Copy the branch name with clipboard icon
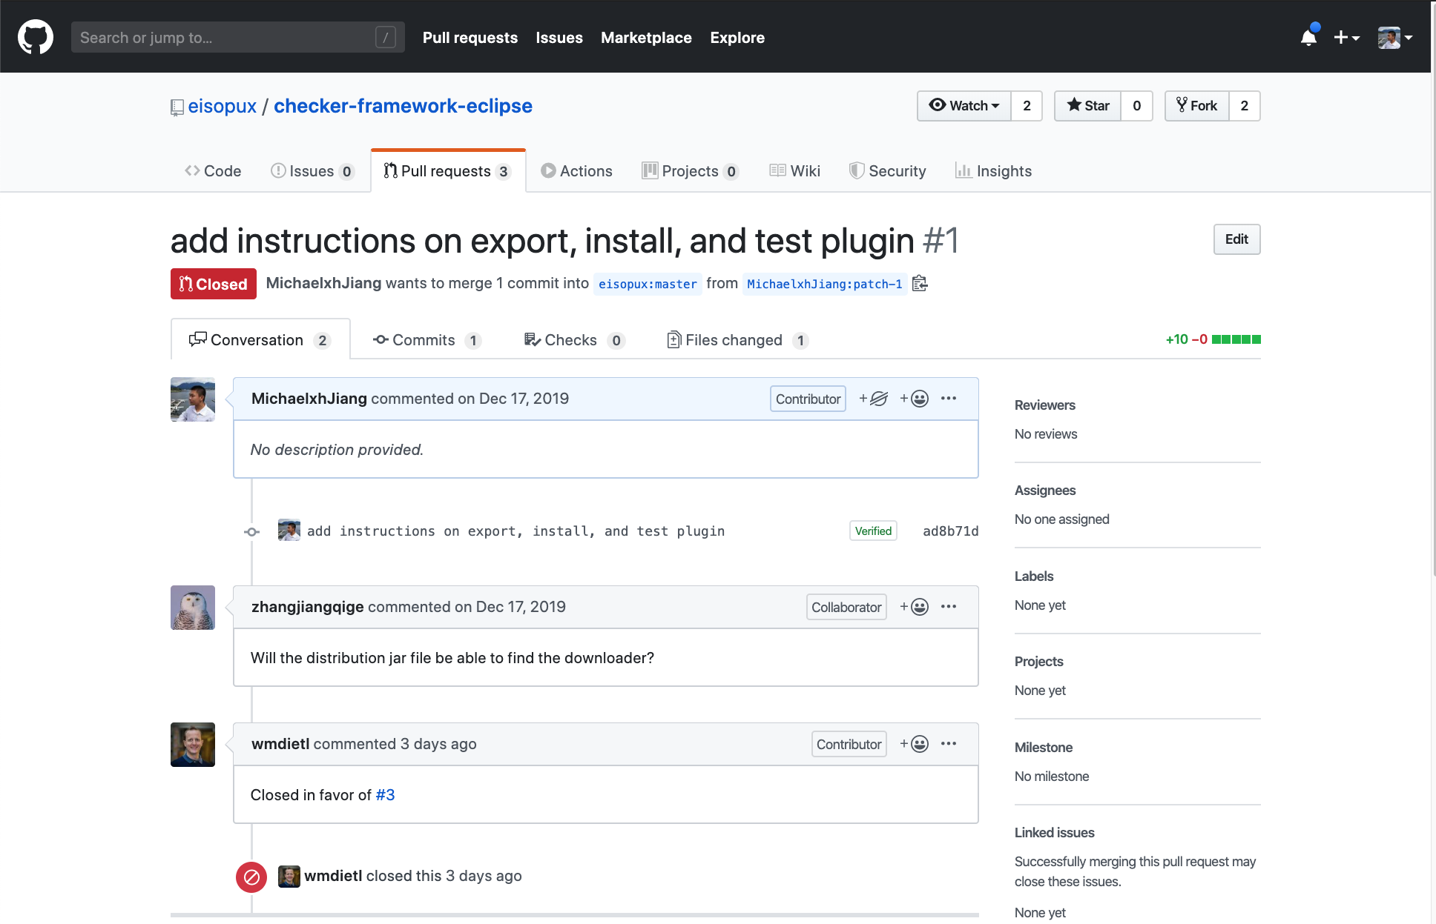1436x924 pixels. point(920,284)
